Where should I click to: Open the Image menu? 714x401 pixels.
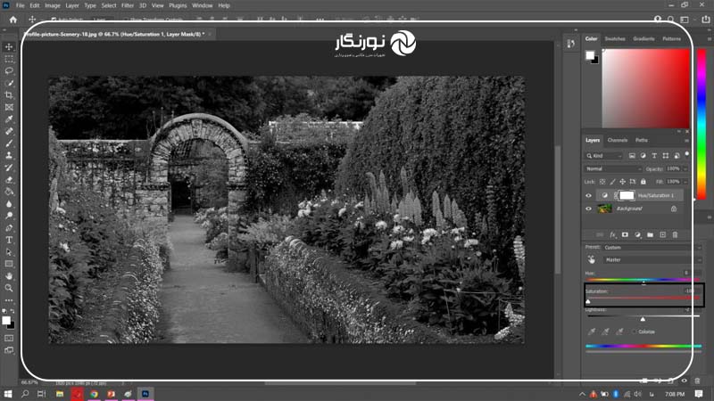click(x=53, y=5)
